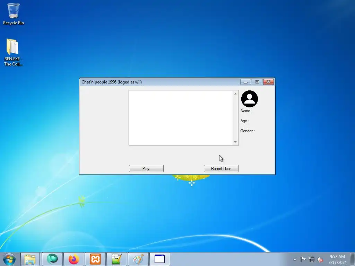
Task: Open Notepad++ from the taskbar
Action: pyautogui.click(x=116, y=259)
